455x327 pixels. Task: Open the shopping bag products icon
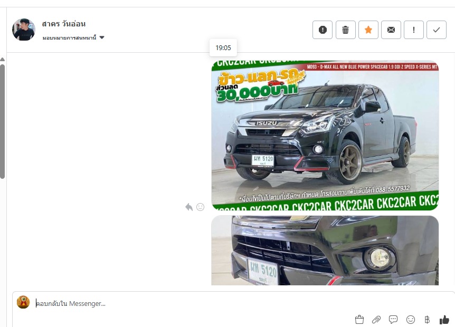point(359,320)
